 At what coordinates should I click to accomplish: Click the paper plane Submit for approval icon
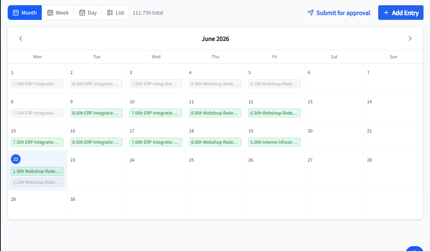(311, 13)
